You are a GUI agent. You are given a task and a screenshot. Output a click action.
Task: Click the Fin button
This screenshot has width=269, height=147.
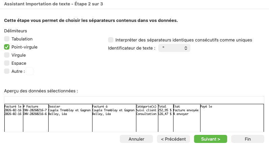point(248,139)
